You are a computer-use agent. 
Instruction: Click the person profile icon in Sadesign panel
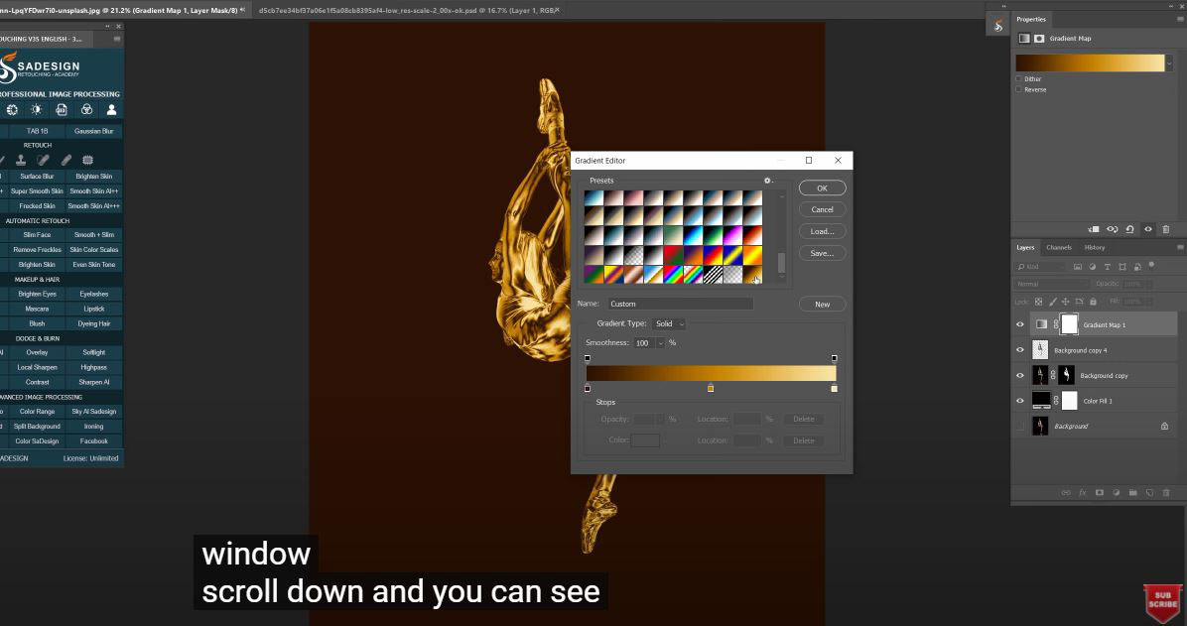click(111, 110)
